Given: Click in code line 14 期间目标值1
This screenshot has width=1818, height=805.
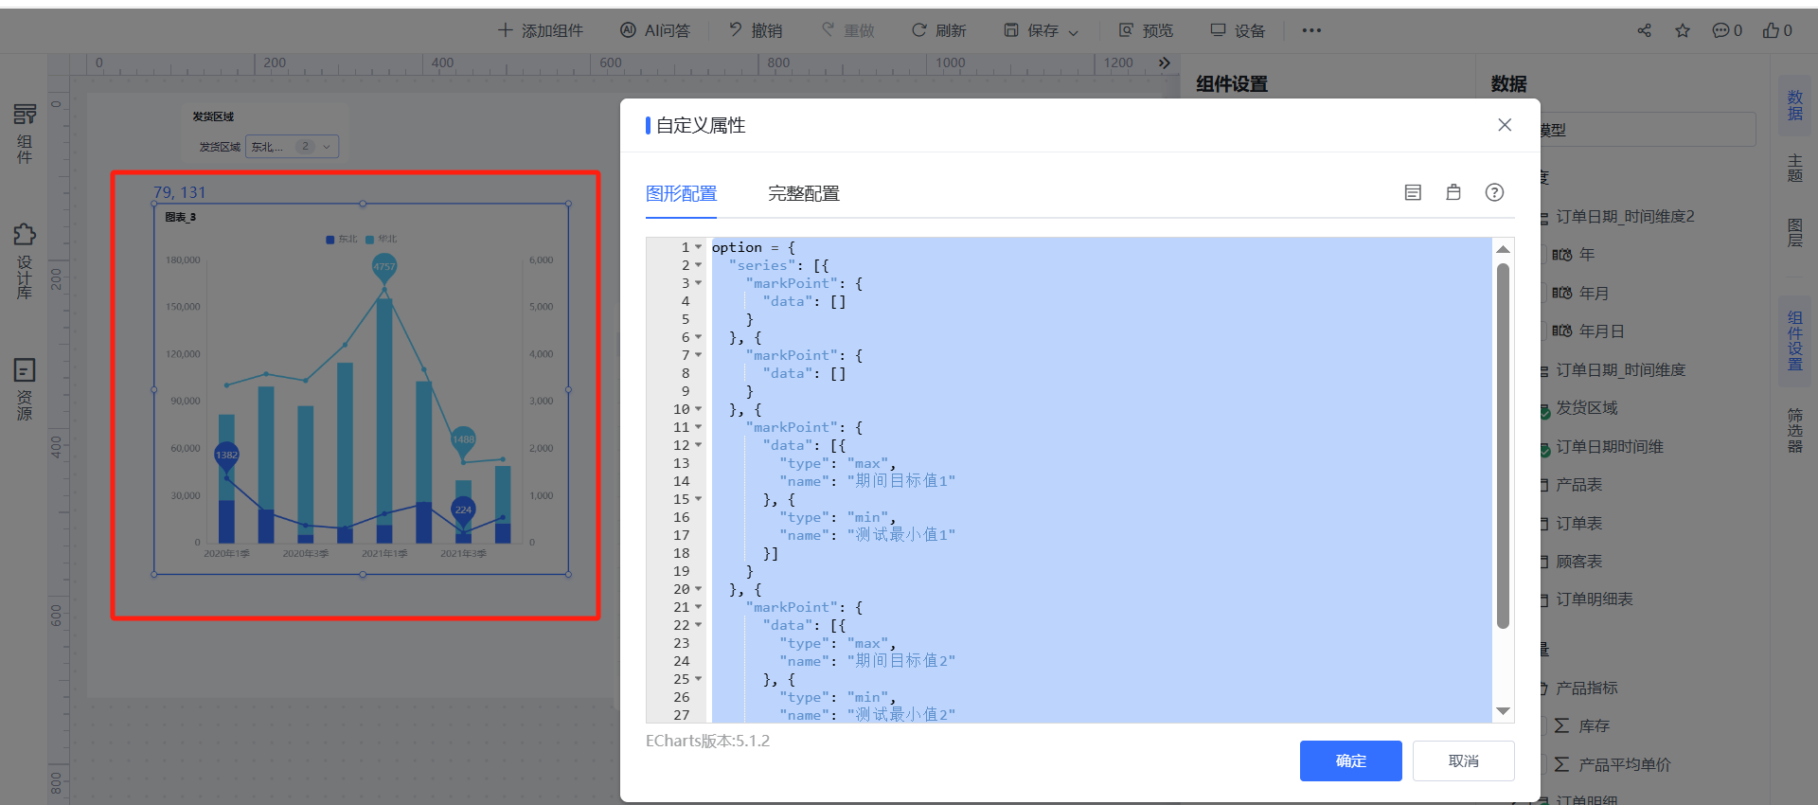Looking at the screenshot, I should coord(905,481).
